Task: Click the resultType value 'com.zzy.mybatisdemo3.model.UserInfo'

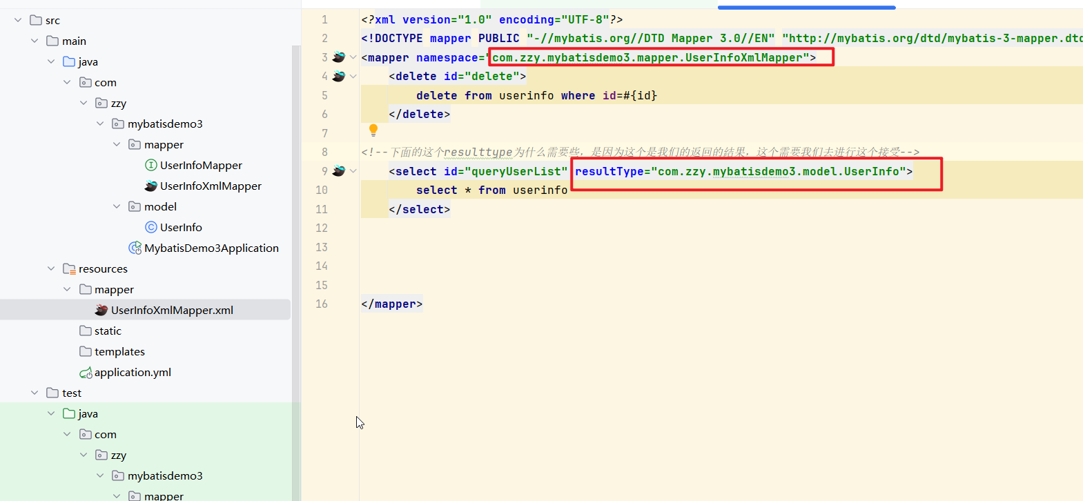Action: pos(779,171)
